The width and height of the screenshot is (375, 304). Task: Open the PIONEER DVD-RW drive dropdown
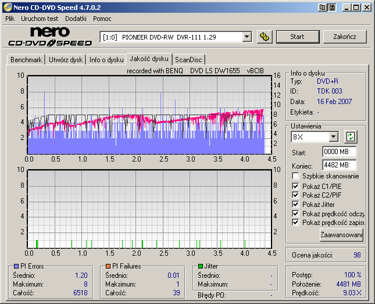coord(247,37)
